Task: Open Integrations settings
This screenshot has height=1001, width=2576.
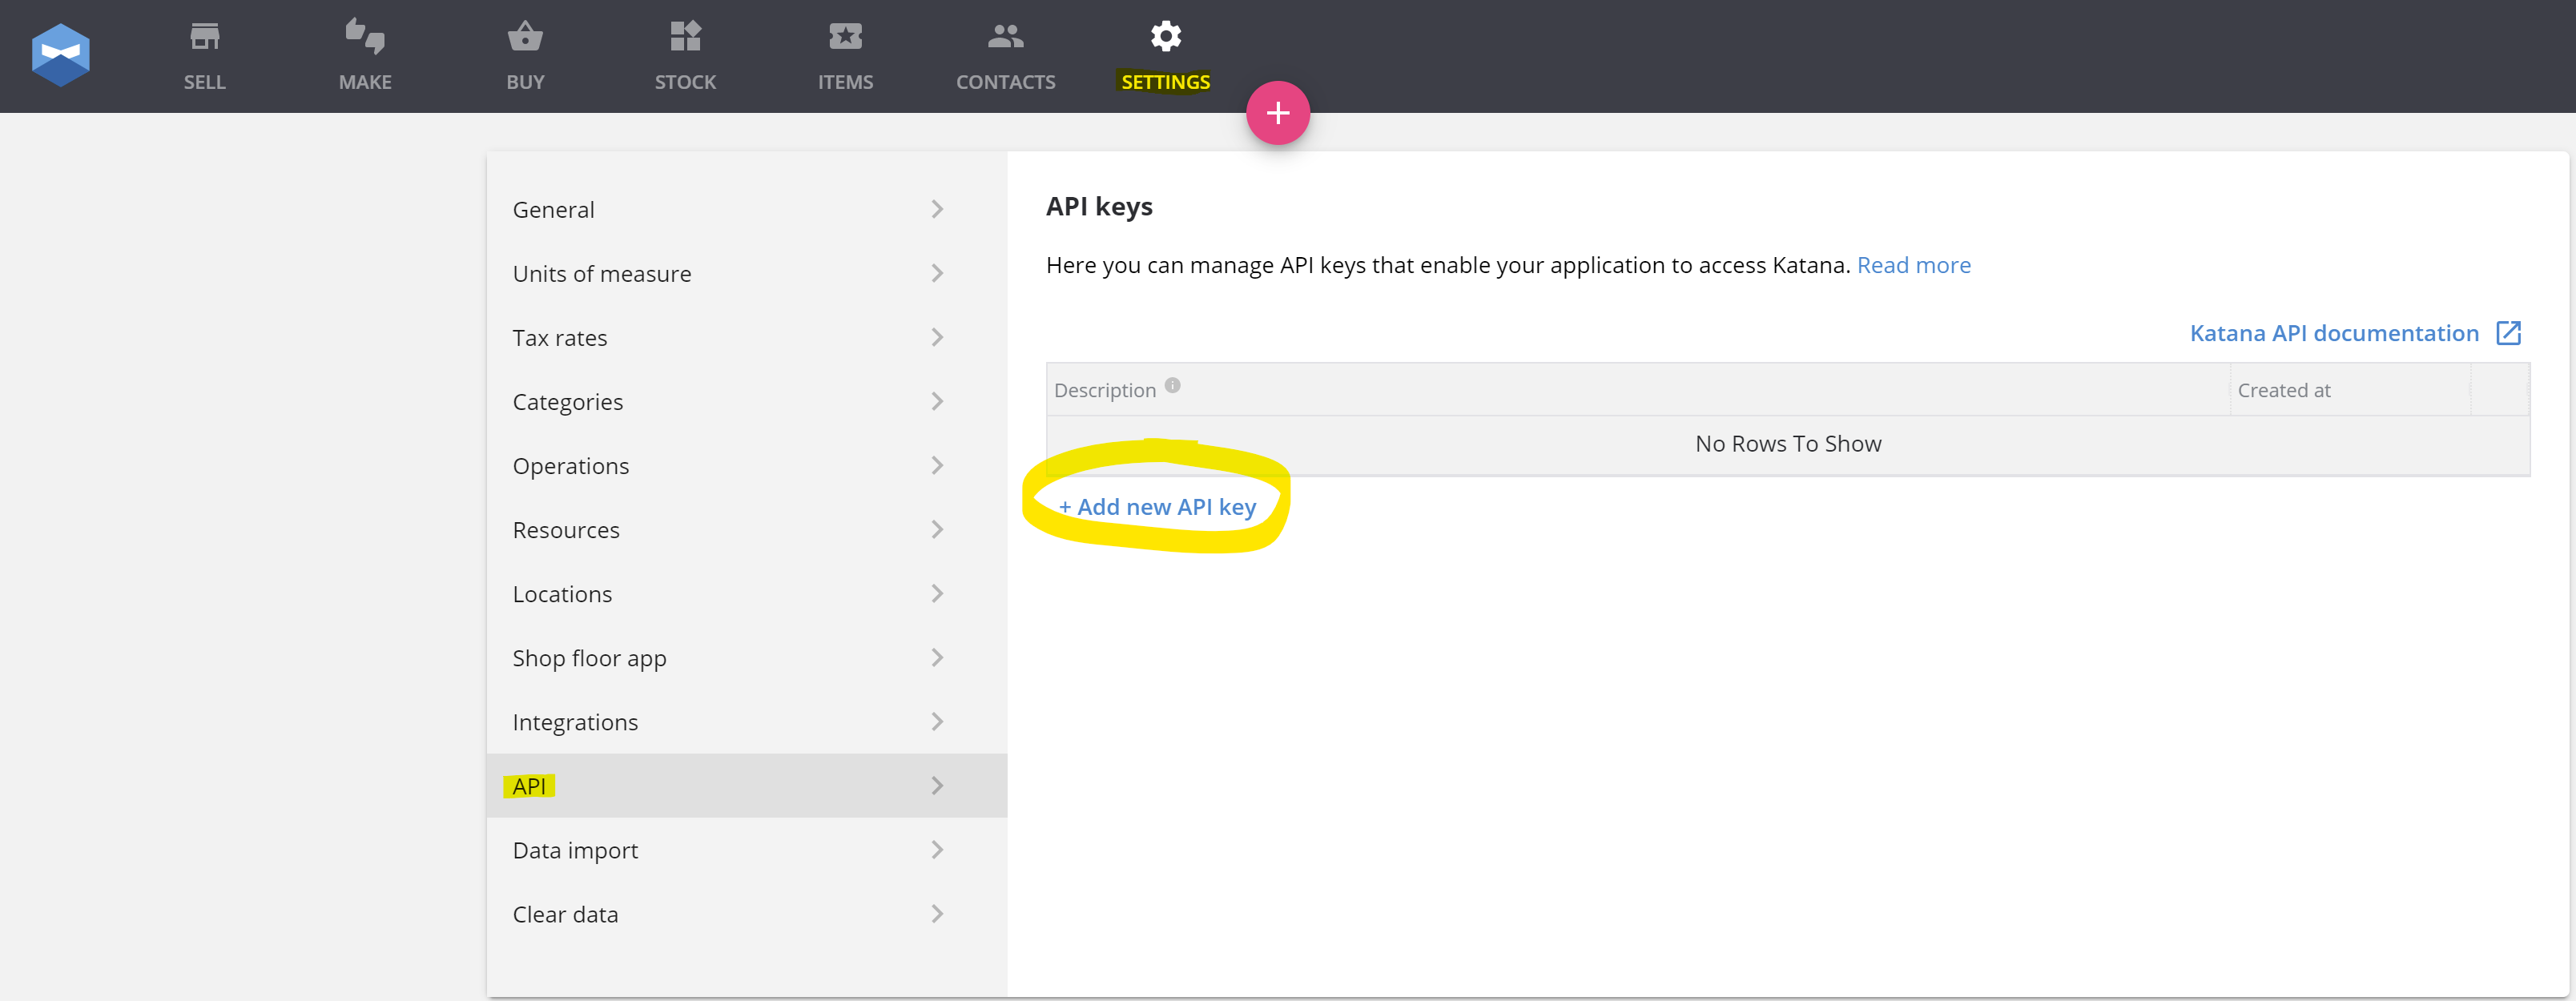Action: pyautogui.click(x=747, y=721)
